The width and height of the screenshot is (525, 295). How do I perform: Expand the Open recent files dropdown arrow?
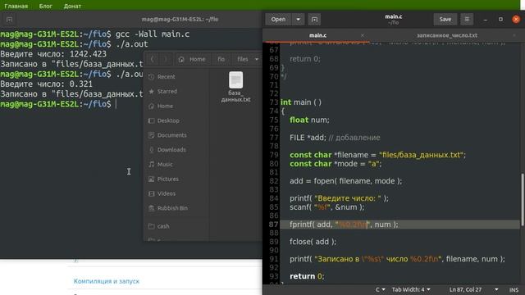pos(298,20)
